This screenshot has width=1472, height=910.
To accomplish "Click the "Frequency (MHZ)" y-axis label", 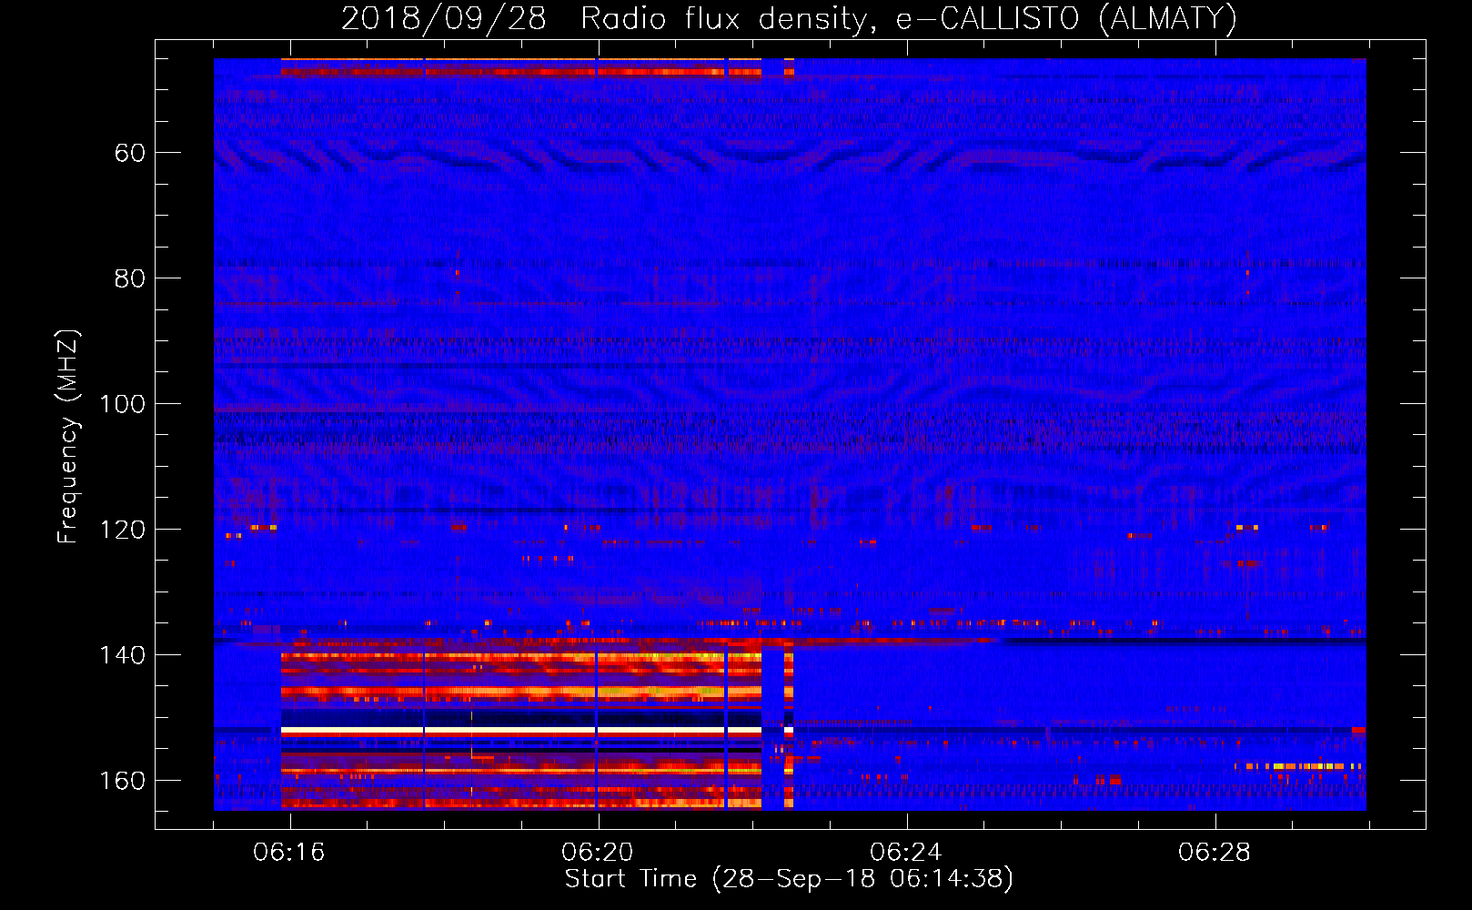I will tap(68, 437).
